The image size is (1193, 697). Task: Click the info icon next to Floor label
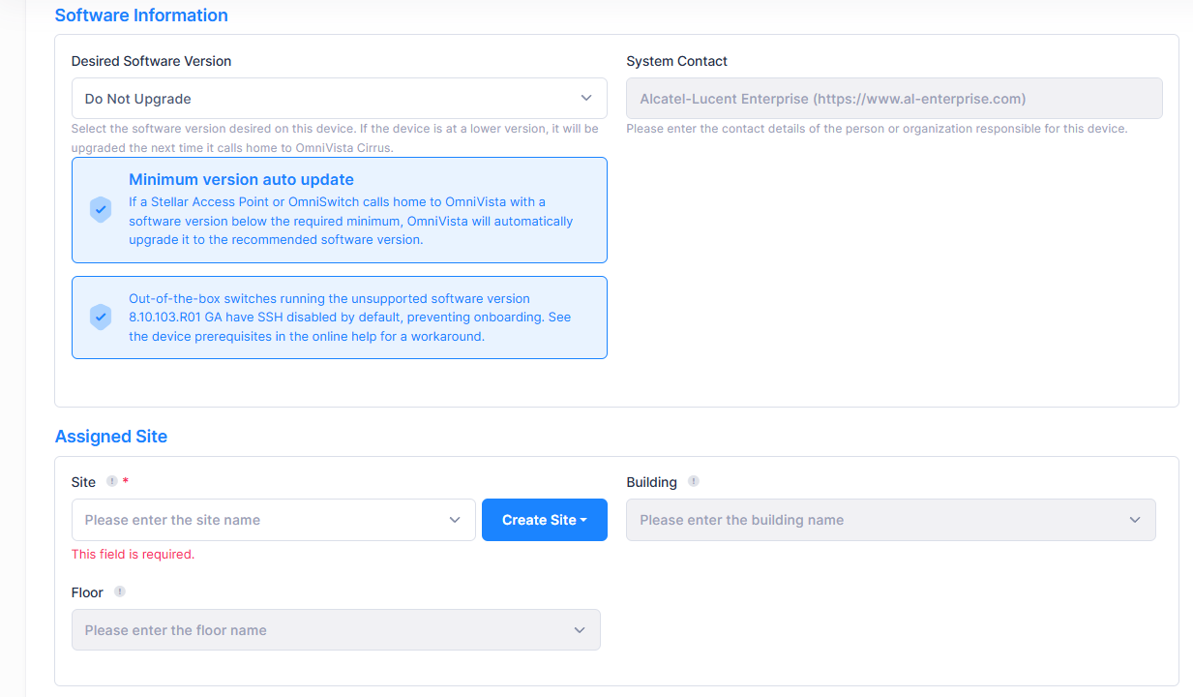point(119,591)
